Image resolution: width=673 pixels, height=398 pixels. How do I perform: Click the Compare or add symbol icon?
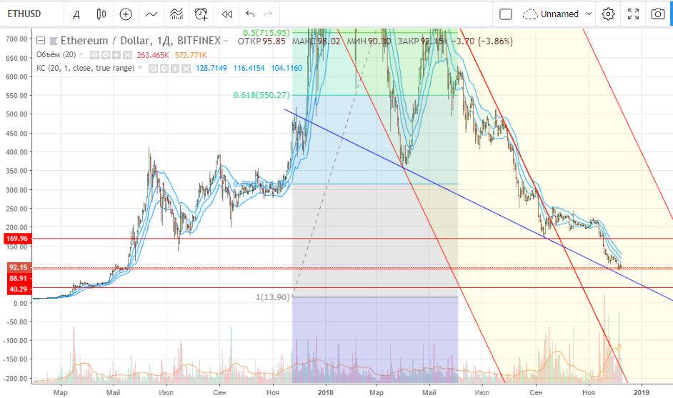126,14
